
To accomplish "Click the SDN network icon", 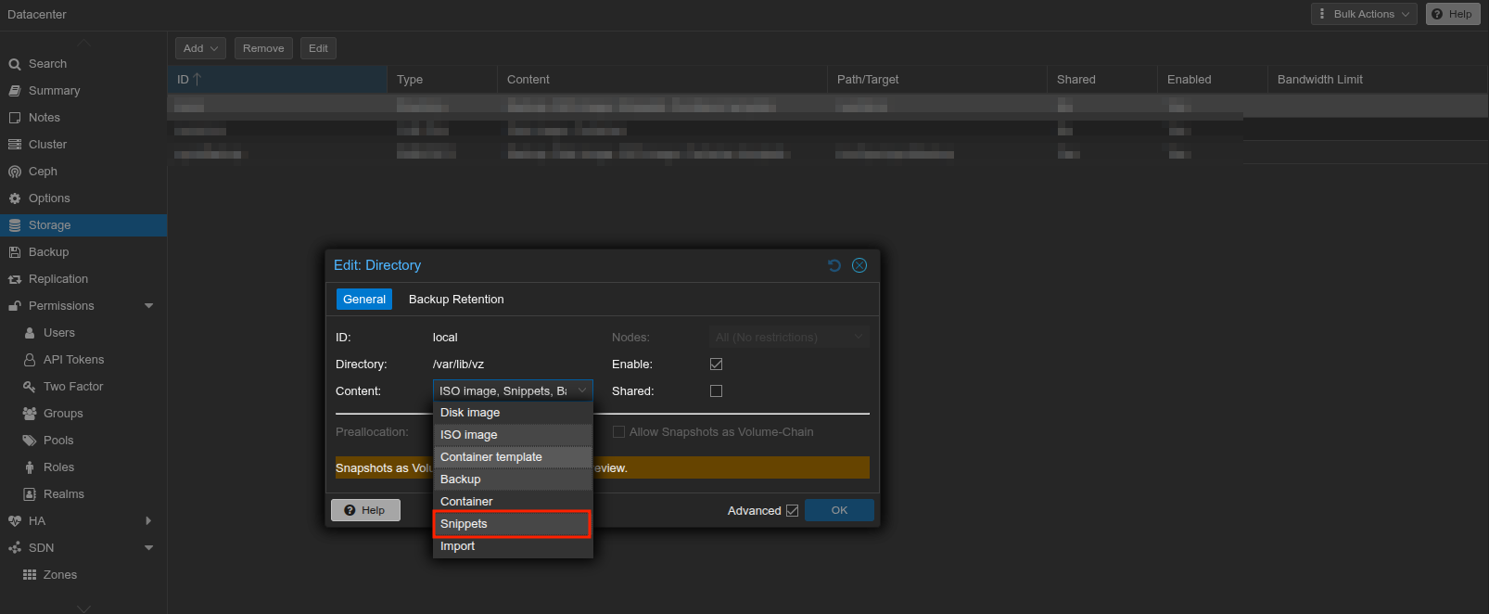I will click(15, 548).
